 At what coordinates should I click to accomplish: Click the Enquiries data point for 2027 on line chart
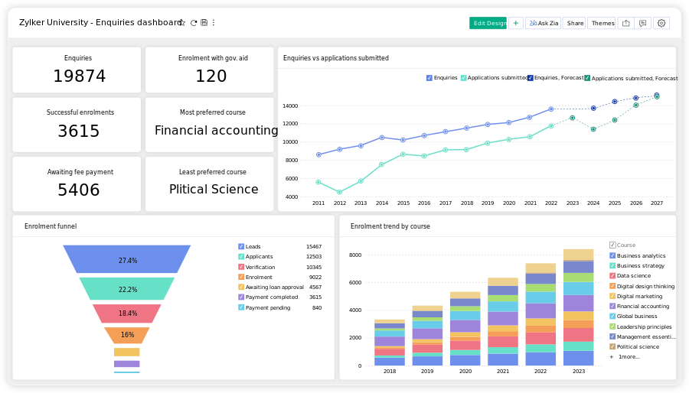tap(657, 95)
